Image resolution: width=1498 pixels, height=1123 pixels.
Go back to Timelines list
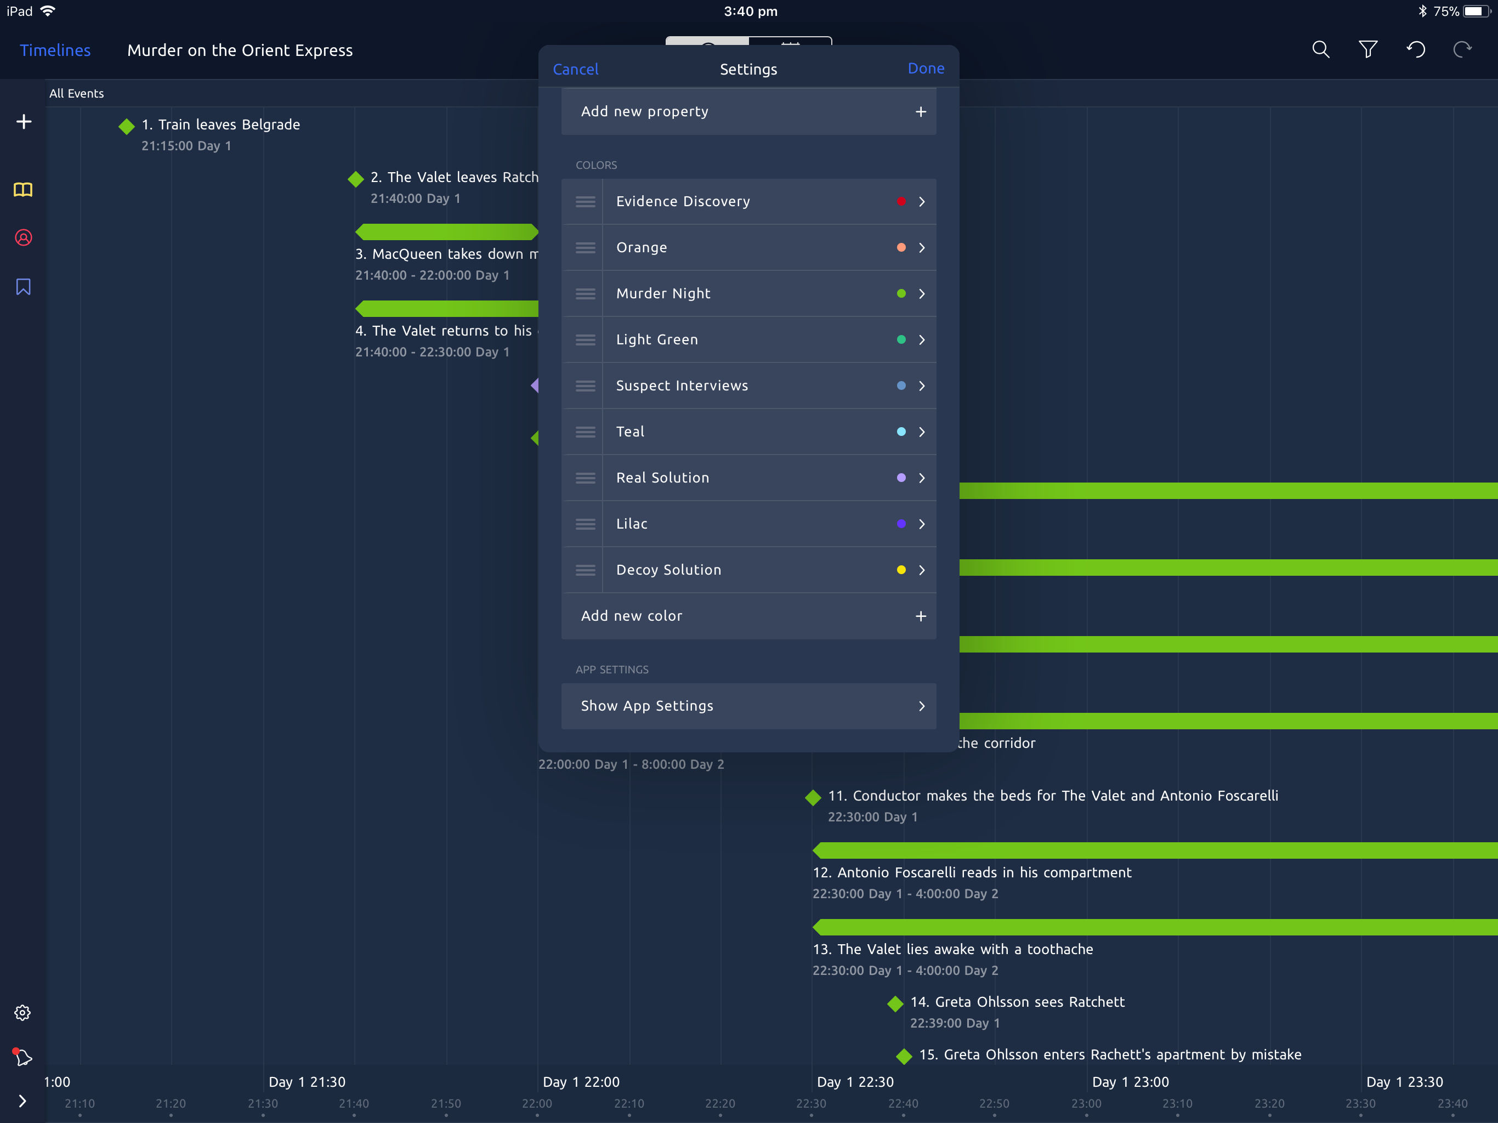[x=55, y=50]
